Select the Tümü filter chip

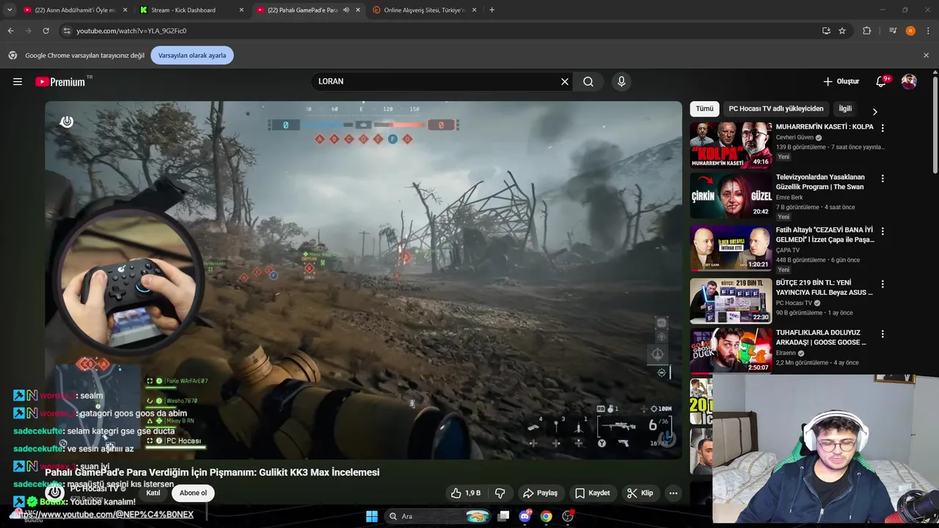point(704,109)
